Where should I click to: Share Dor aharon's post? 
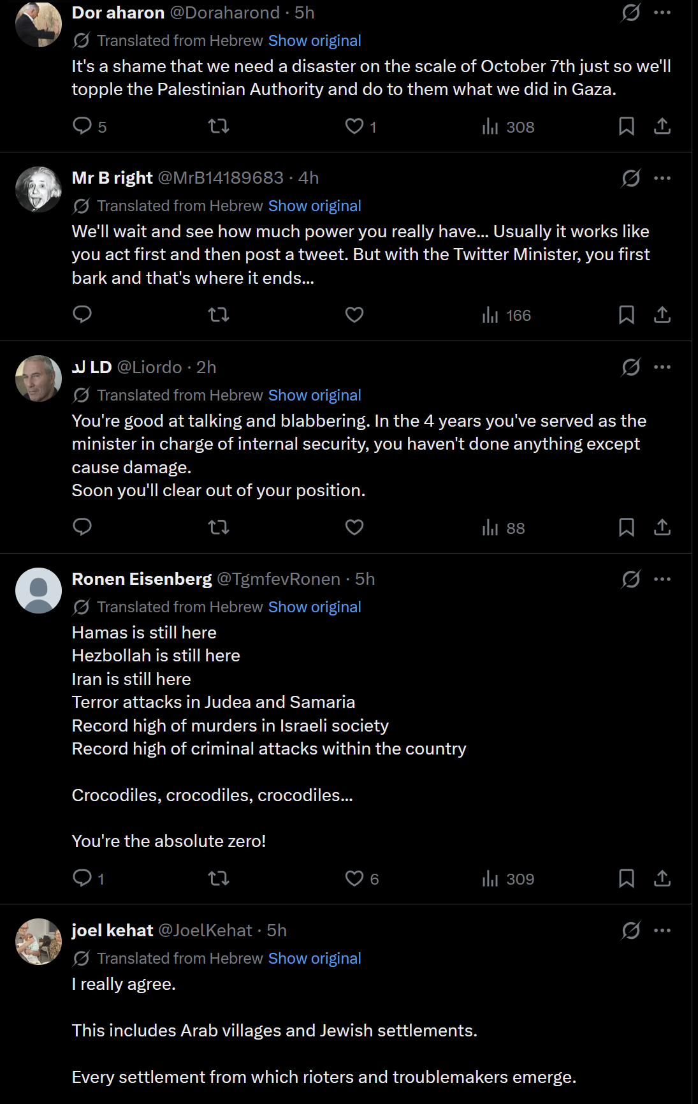[662, 126]
